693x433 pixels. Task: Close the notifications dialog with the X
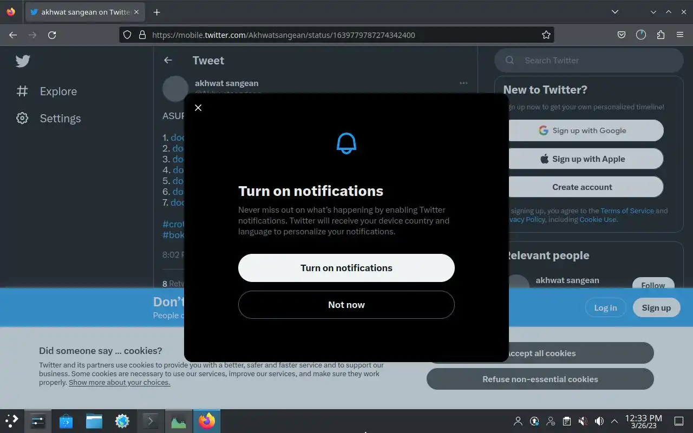click(x=198, y=108)
